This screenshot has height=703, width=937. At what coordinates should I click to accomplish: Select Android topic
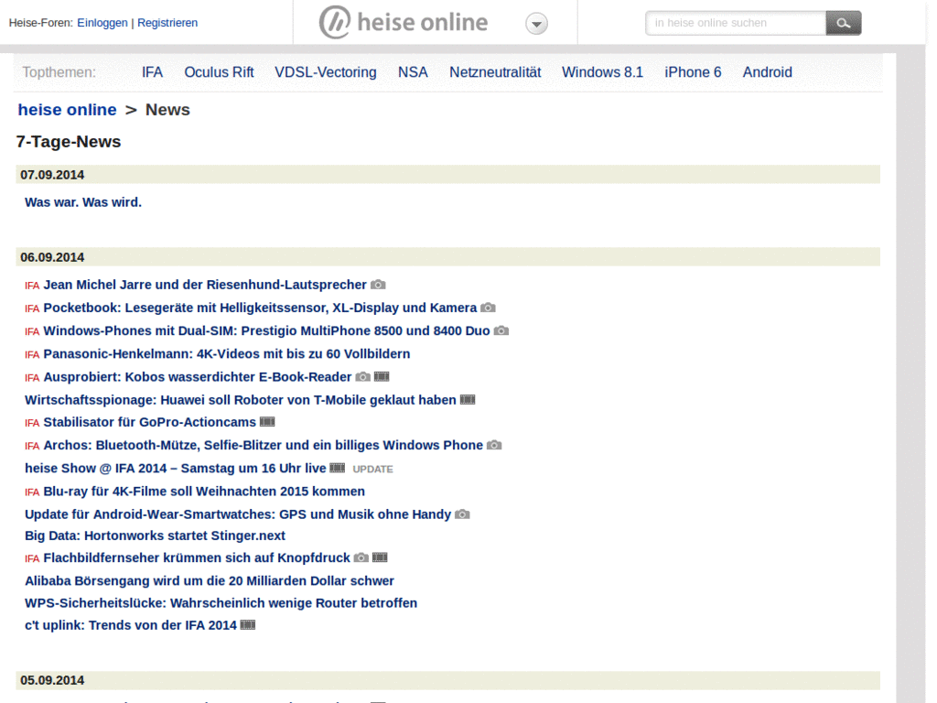[x=768, y=72]
